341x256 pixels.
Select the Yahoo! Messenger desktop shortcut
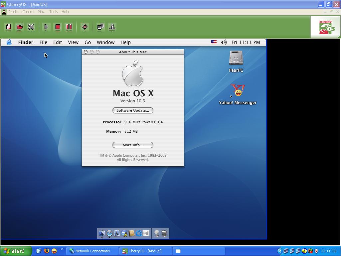pyautogui.click(x=238, y=91)
